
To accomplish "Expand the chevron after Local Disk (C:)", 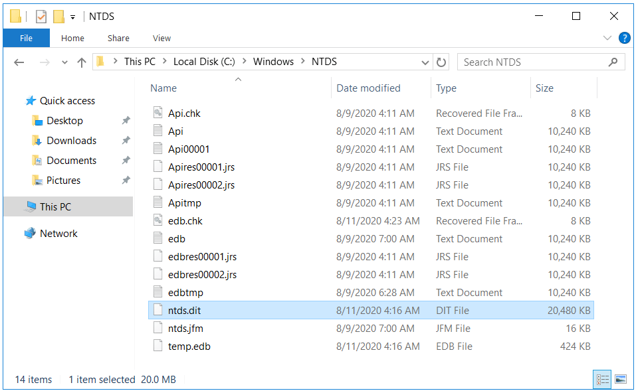I will [245, 61].
